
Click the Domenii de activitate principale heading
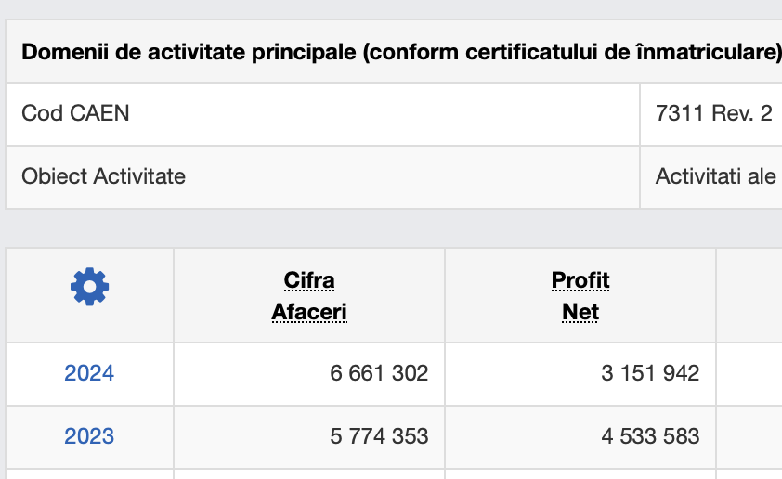(x=401, y=52)
